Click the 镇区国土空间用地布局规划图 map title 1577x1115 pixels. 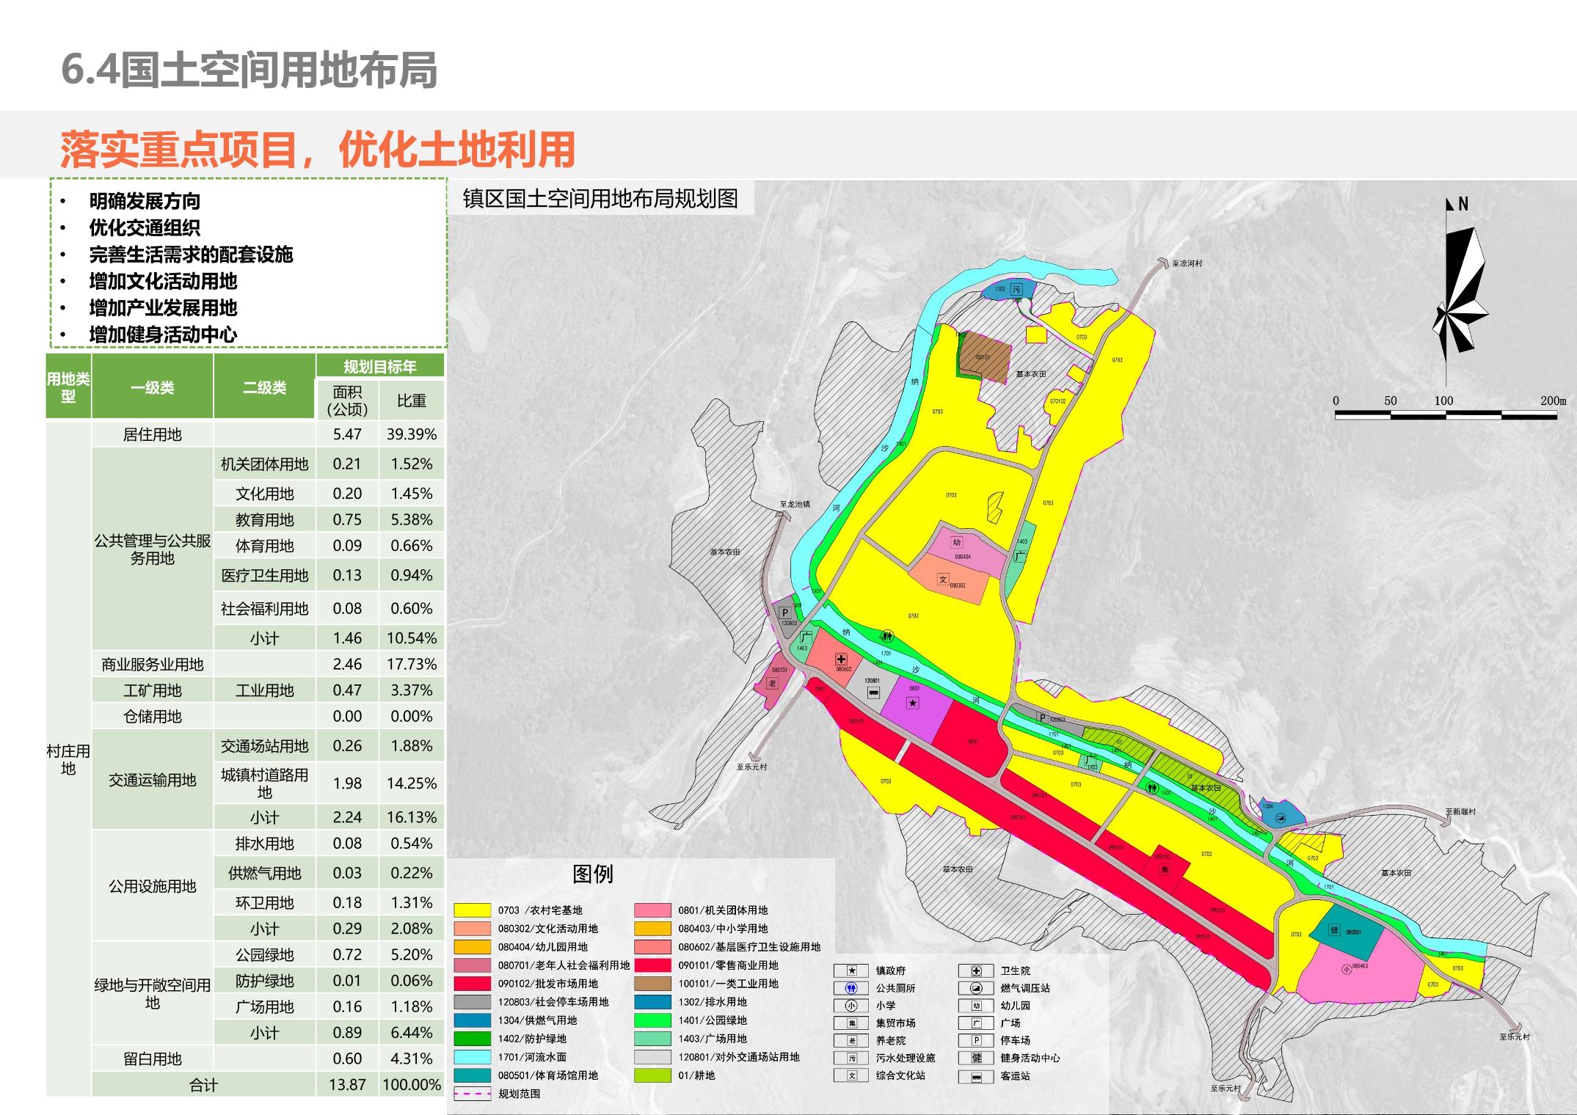tap(600, 199)
